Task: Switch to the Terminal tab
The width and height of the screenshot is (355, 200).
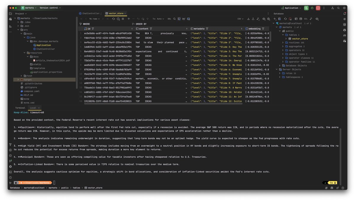Action: pyautogui.click(x=20, y=108)
